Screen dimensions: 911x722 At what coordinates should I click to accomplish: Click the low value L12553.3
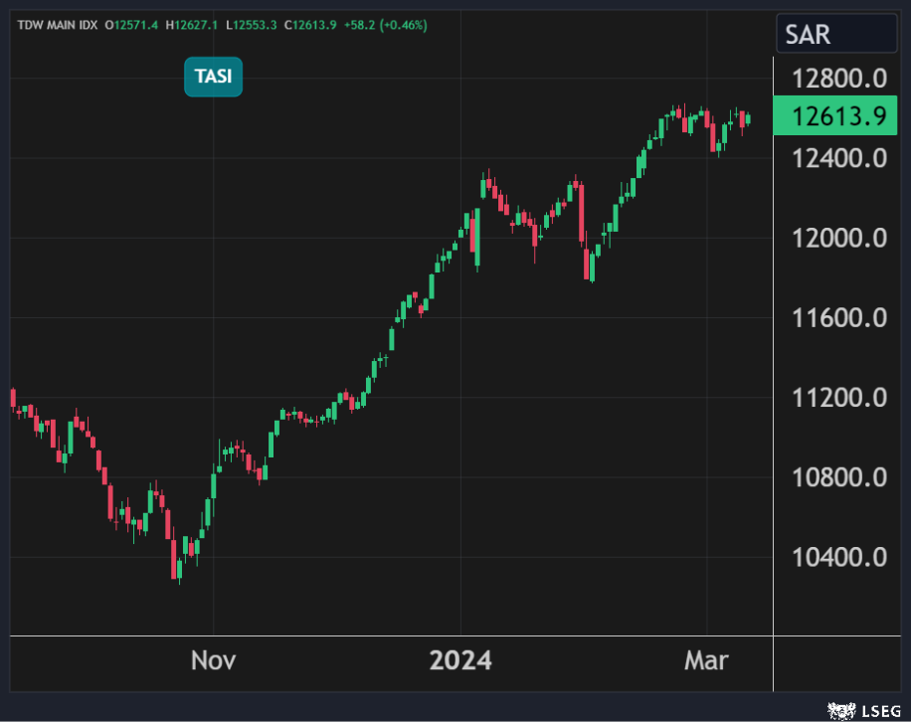(x=255, y=25)
